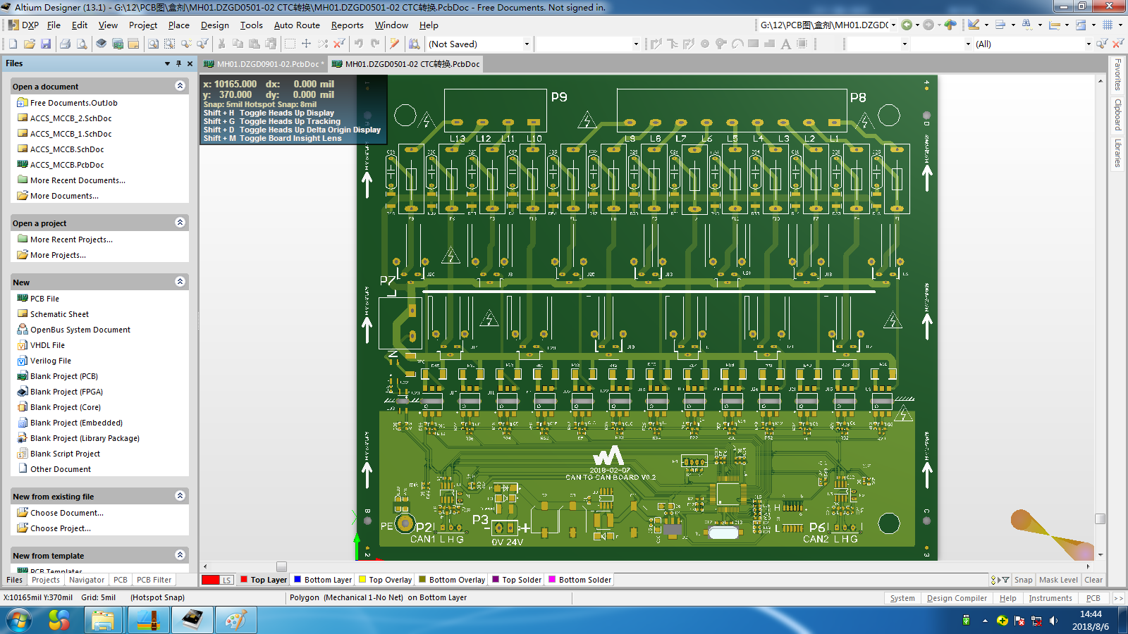Open a file with the folder icon
Screen dimensions: 1128x634
30,44
